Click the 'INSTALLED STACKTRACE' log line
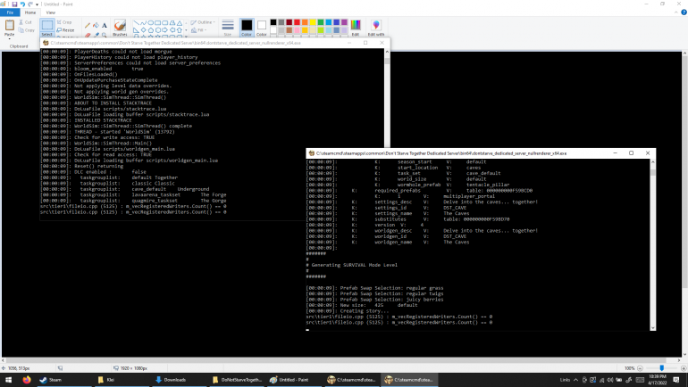Screen dimensions: 688x387 103,120
